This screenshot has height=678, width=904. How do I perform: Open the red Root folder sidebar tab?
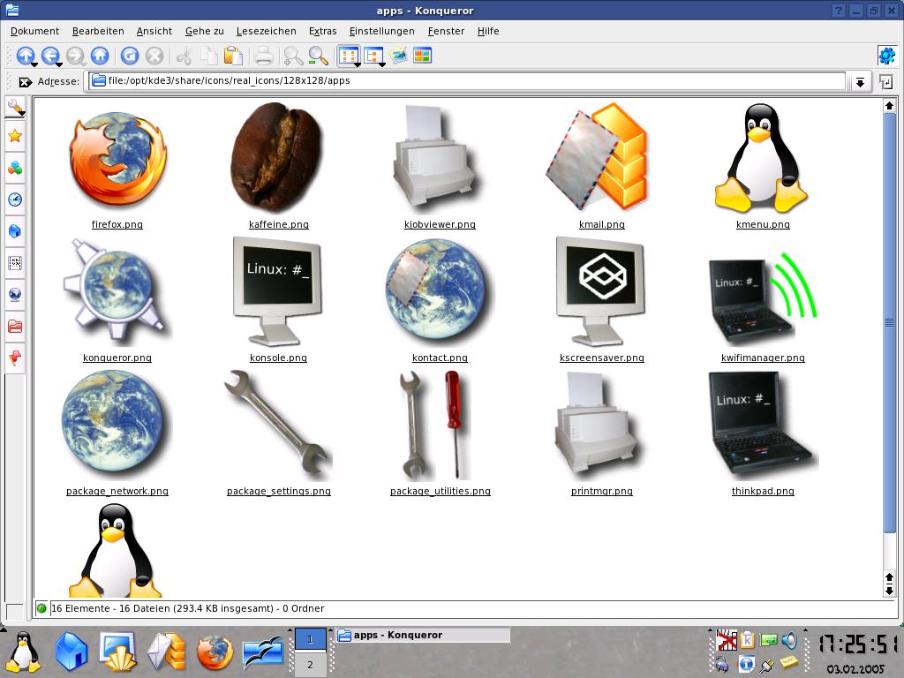tap(15, 327)
